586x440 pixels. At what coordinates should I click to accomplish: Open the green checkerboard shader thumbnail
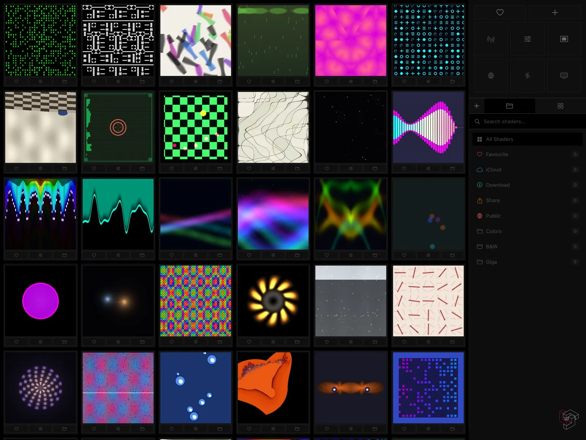click(196, 127)
